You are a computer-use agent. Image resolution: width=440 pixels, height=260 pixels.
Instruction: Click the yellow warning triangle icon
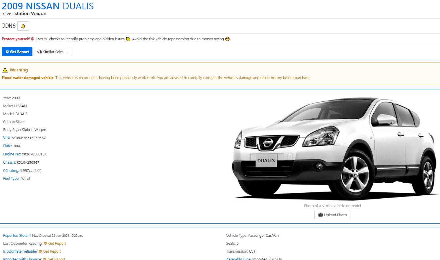5,70
